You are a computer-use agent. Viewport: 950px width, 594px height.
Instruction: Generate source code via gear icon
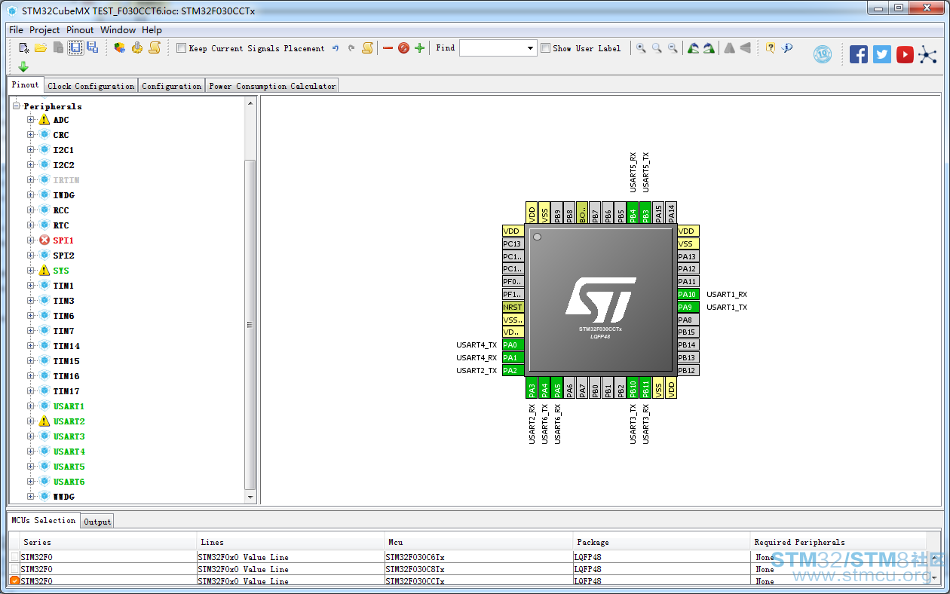tap(137, 48)
